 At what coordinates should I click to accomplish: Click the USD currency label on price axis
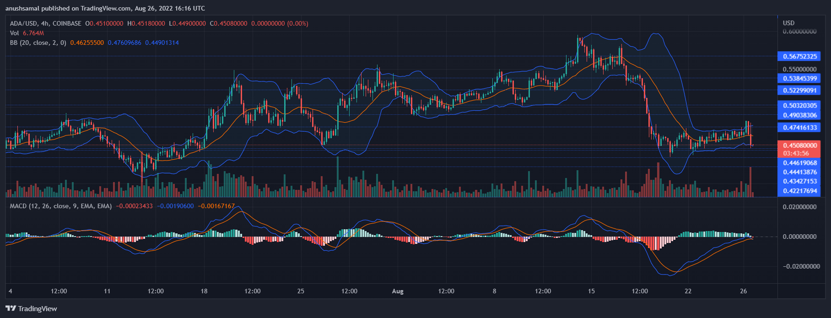[x=788, y=23]
